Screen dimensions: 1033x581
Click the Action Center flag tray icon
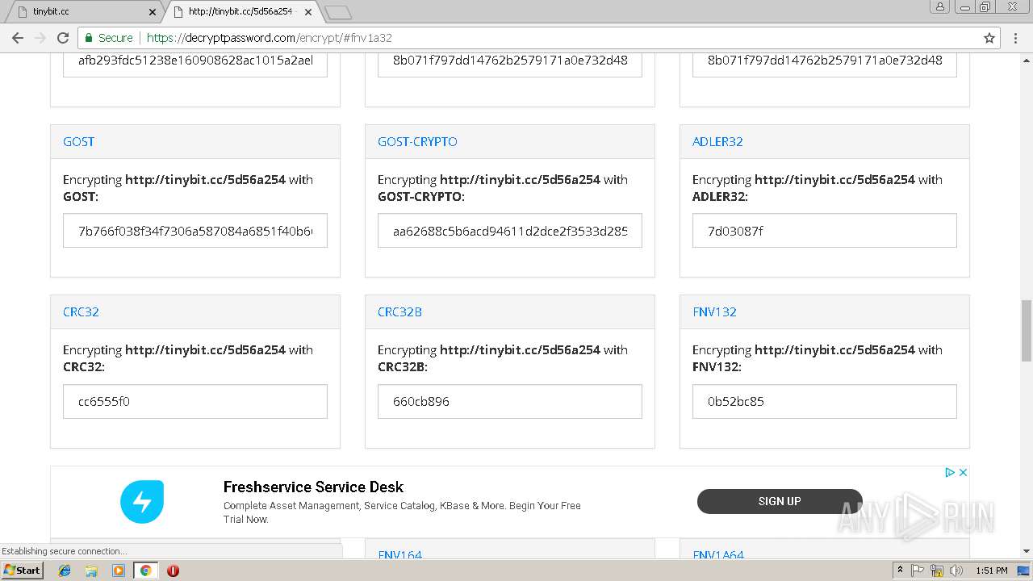coord(918,571)
